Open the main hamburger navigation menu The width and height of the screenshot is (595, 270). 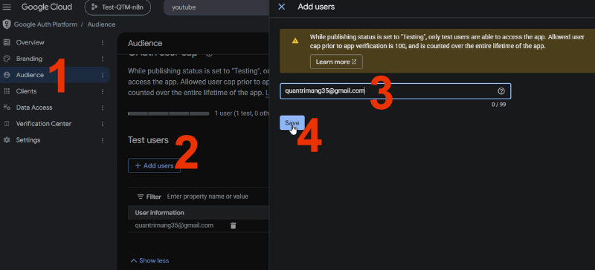[x=7, y=7]
